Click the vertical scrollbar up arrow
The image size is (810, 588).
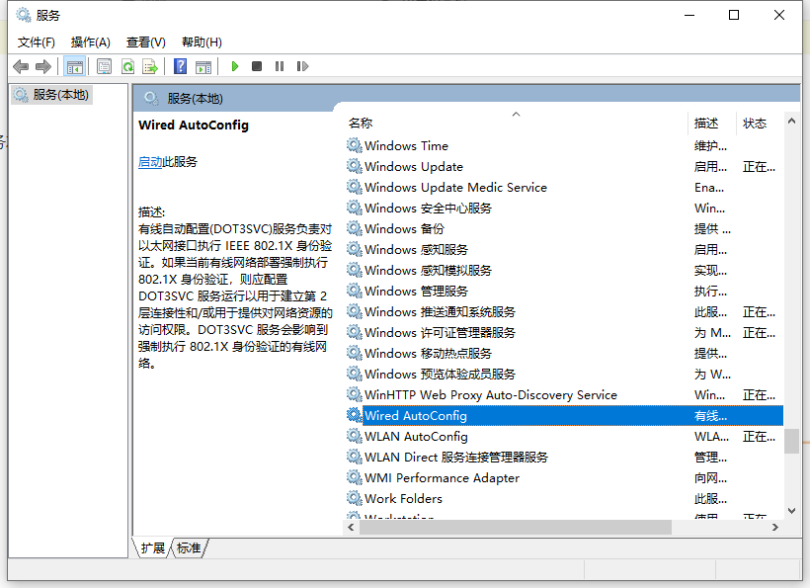791,121
